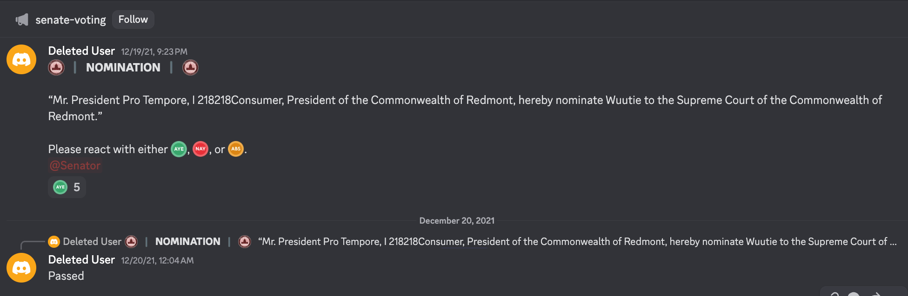The height and width of the screenshot is (296, 908).
Task: Open first Deleted User's orange avatar
Action: click(21, 59)
